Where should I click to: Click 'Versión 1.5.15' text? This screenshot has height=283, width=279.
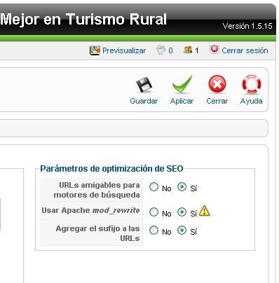coord(247,26)
